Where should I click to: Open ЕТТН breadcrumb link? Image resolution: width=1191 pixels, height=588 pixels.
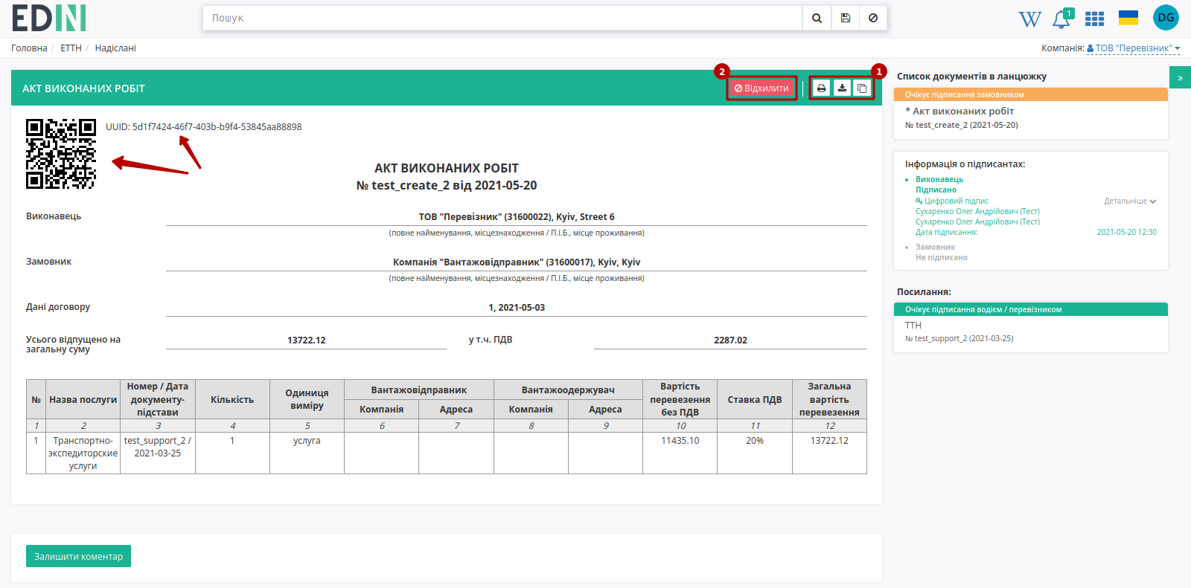(71, 48)
